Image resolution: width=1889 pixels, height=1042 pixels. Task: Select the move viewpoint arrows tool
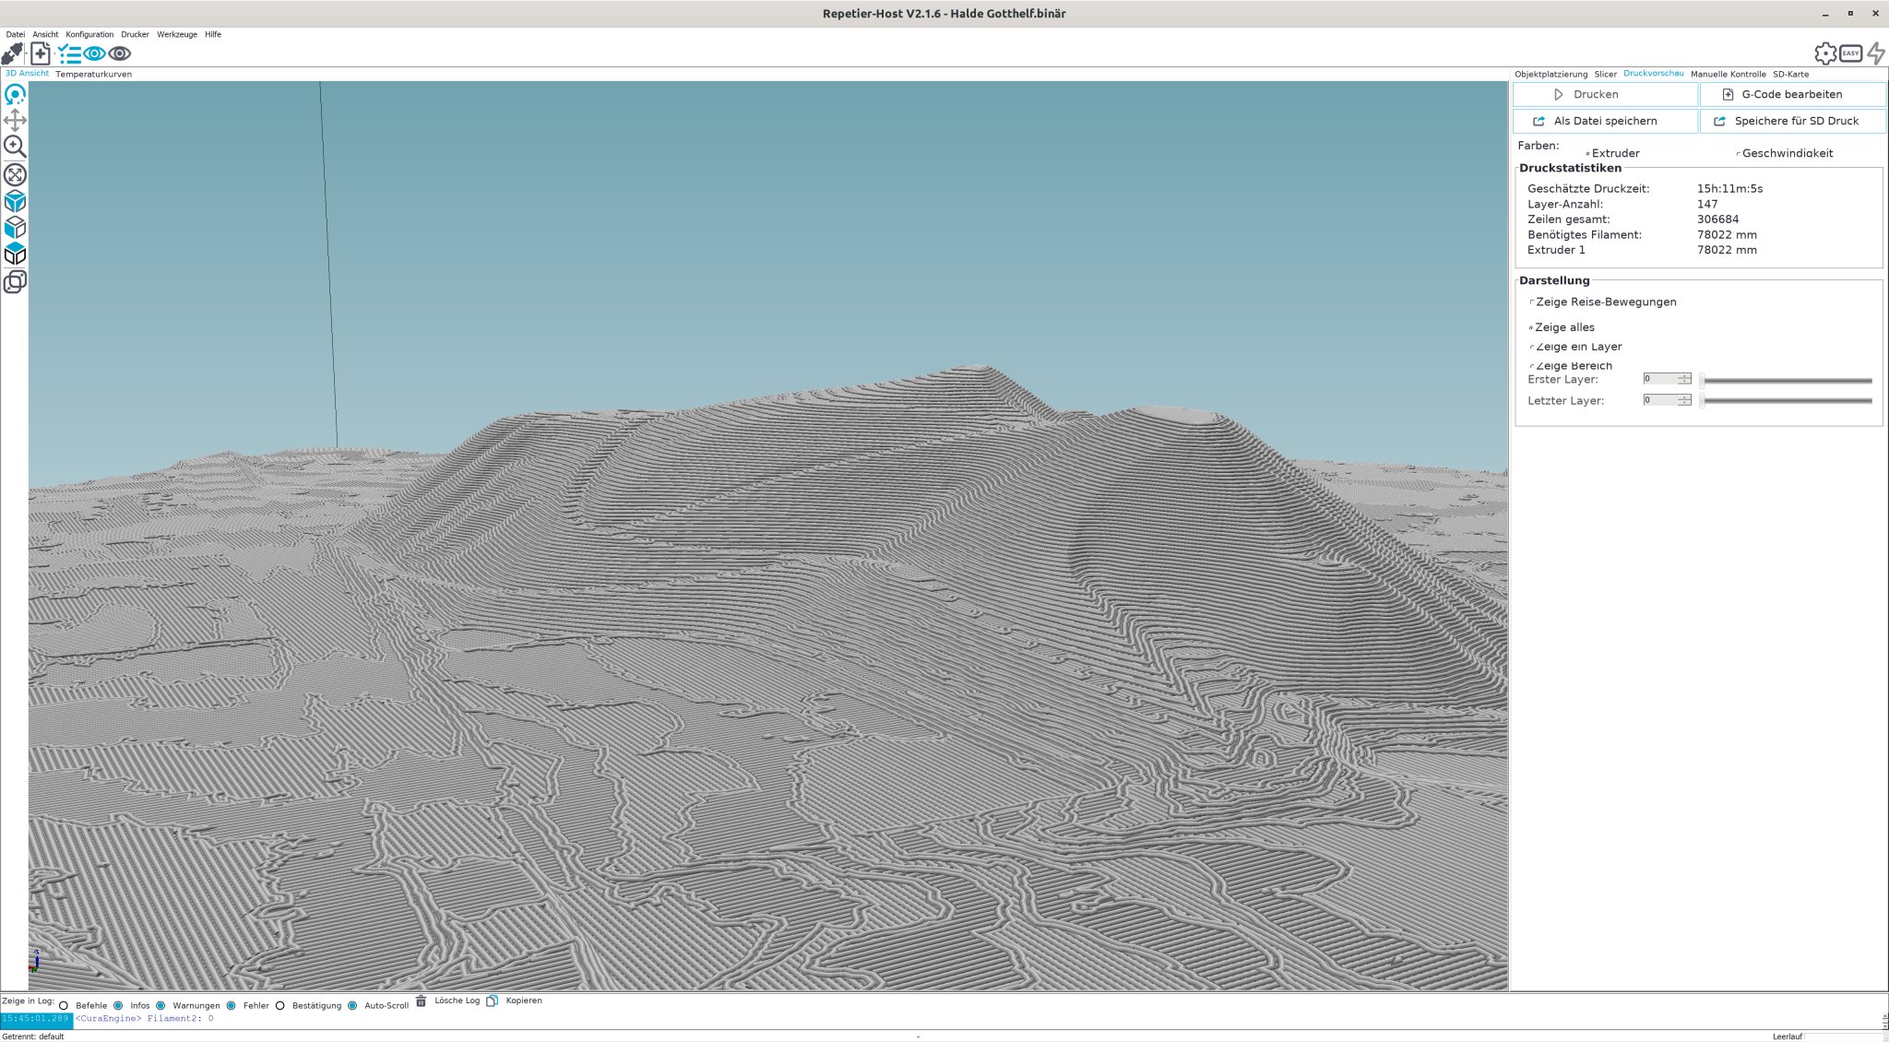[x=15, y=120]
